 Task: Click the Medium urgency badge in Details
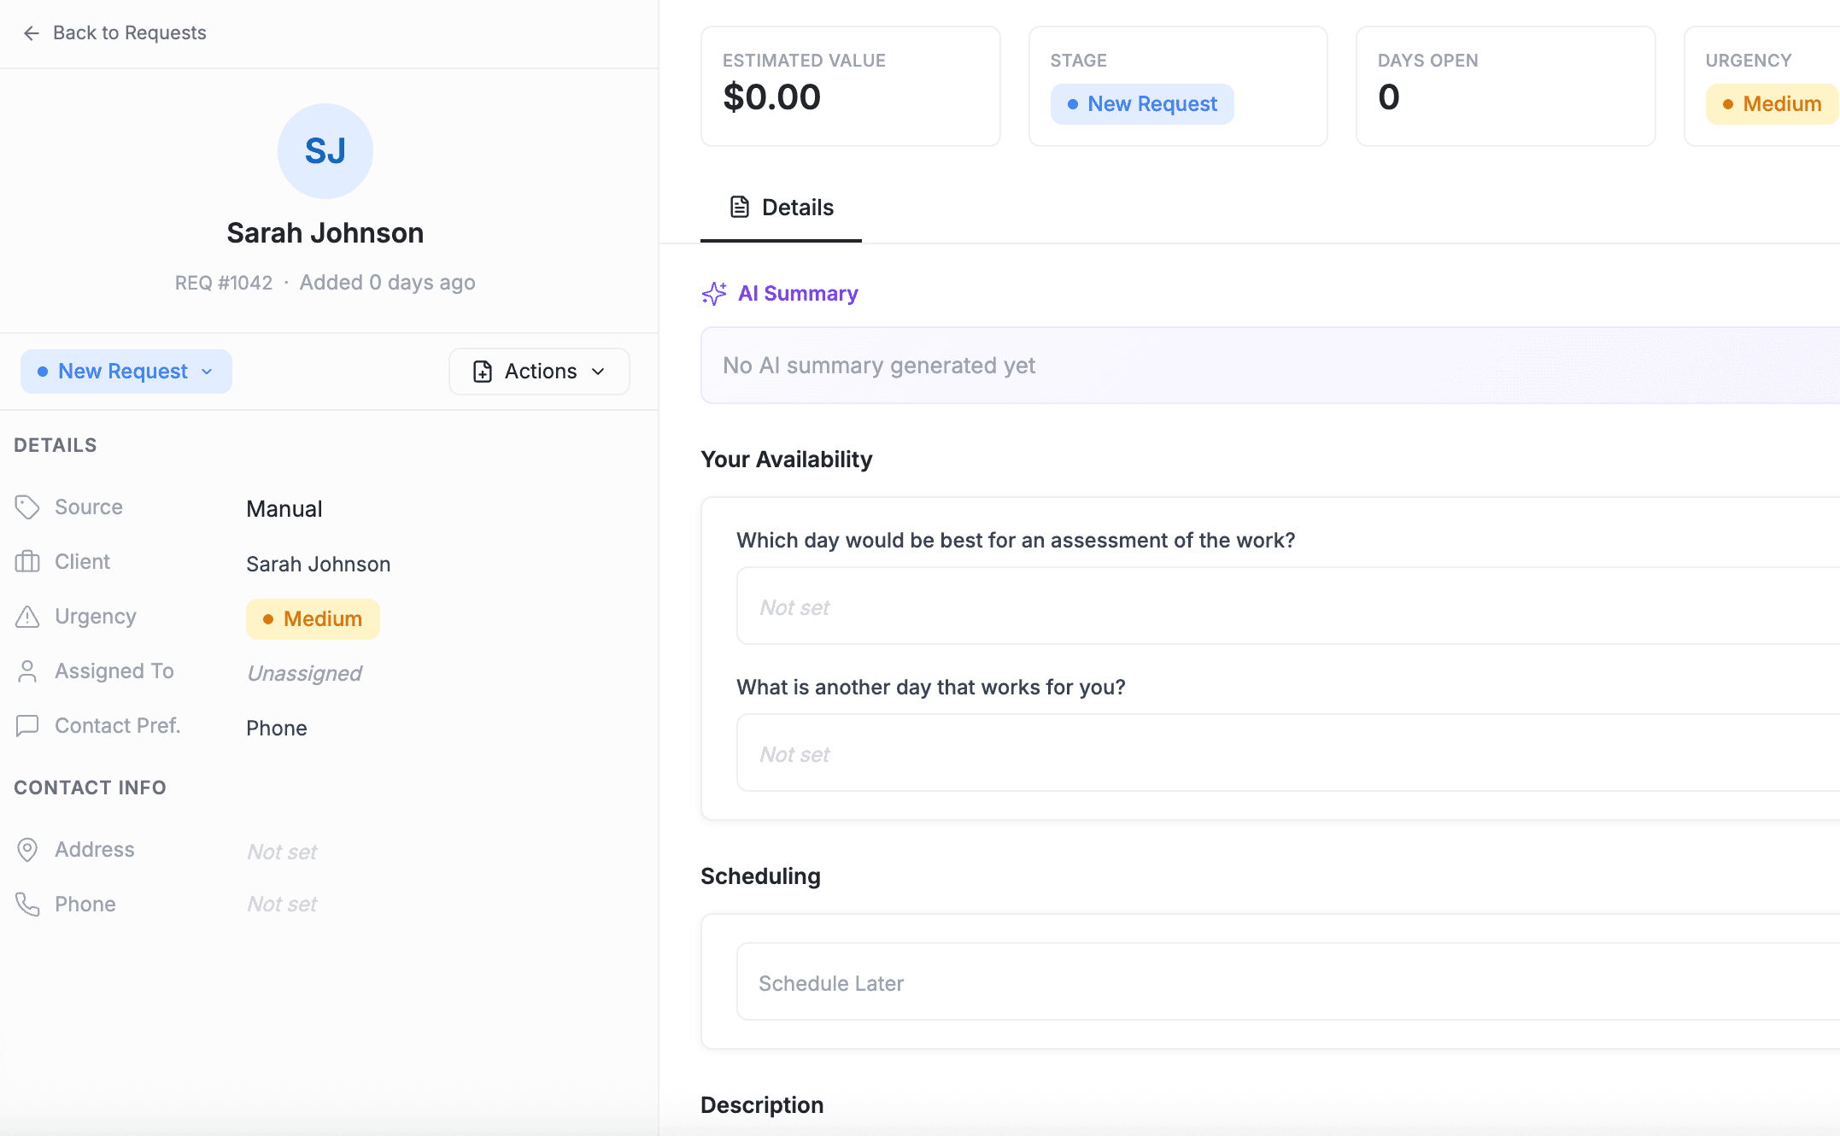313,619
